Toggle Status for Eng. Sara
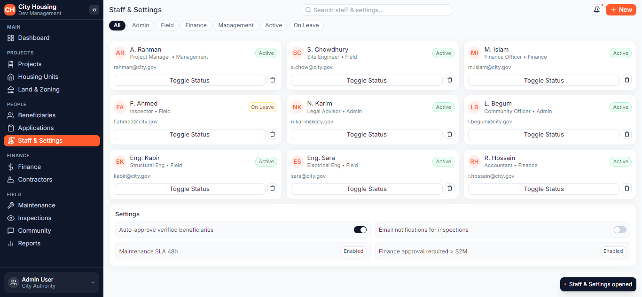Viewport: 642px width, 297px height. point(367,189)
